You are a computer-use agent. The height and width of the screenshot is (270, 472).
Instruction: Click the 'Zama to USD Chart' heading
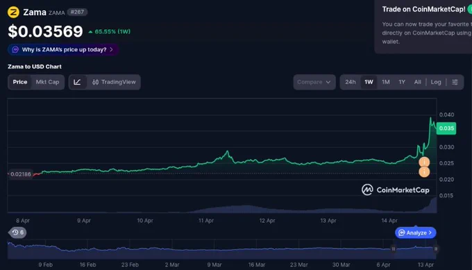35,67
